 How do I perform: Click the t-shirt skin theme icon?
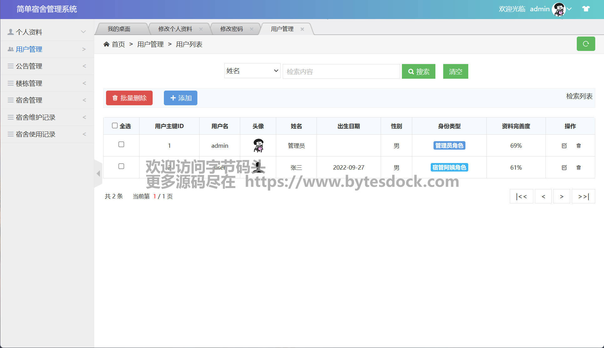[586, 9]
